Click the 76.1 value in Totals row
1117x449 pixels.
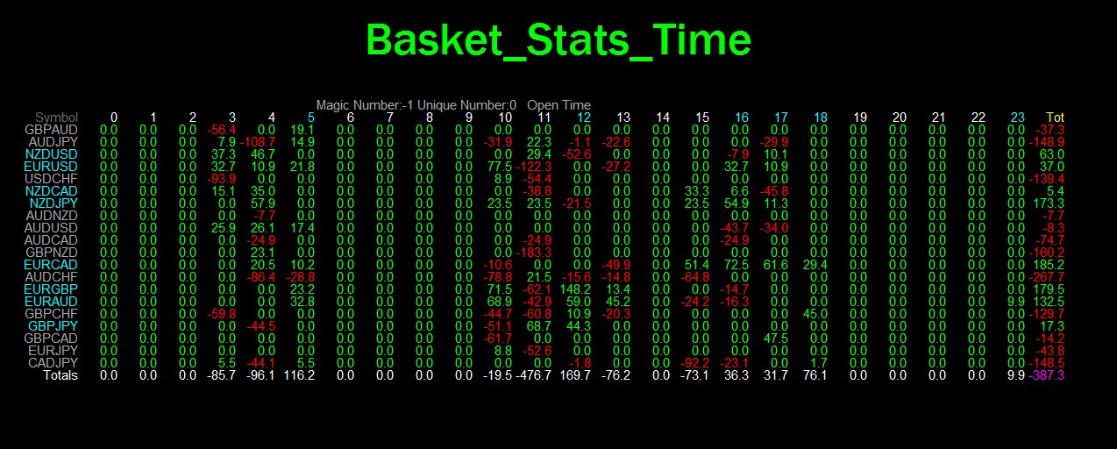815,375
